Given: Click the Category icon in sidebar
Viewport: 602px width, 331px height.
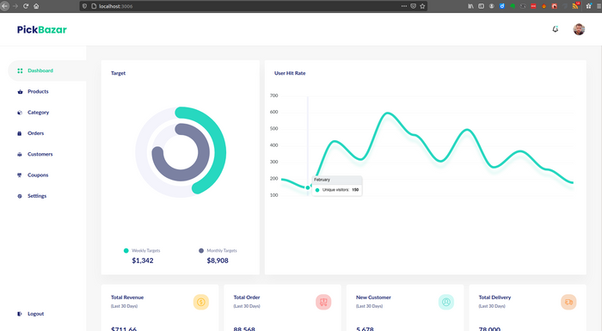Looking at the screenshot, I should tap(20, 113).
